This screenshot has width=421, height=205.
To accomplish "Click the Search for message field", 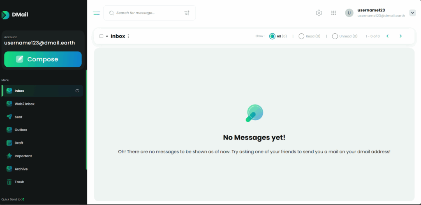I will coord(146,13).
